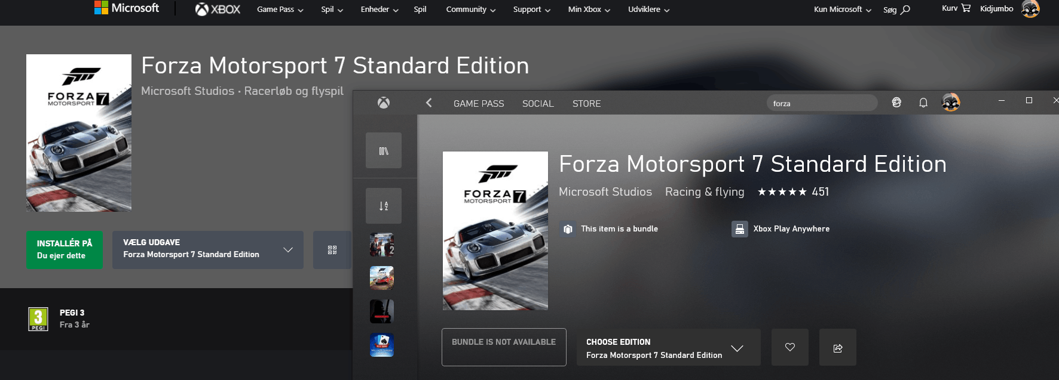The height and width of the screenshot is (380, 1059).
Task: Click the bundle icon next to 'This item is a bundle'
Action: click(568, 229)
